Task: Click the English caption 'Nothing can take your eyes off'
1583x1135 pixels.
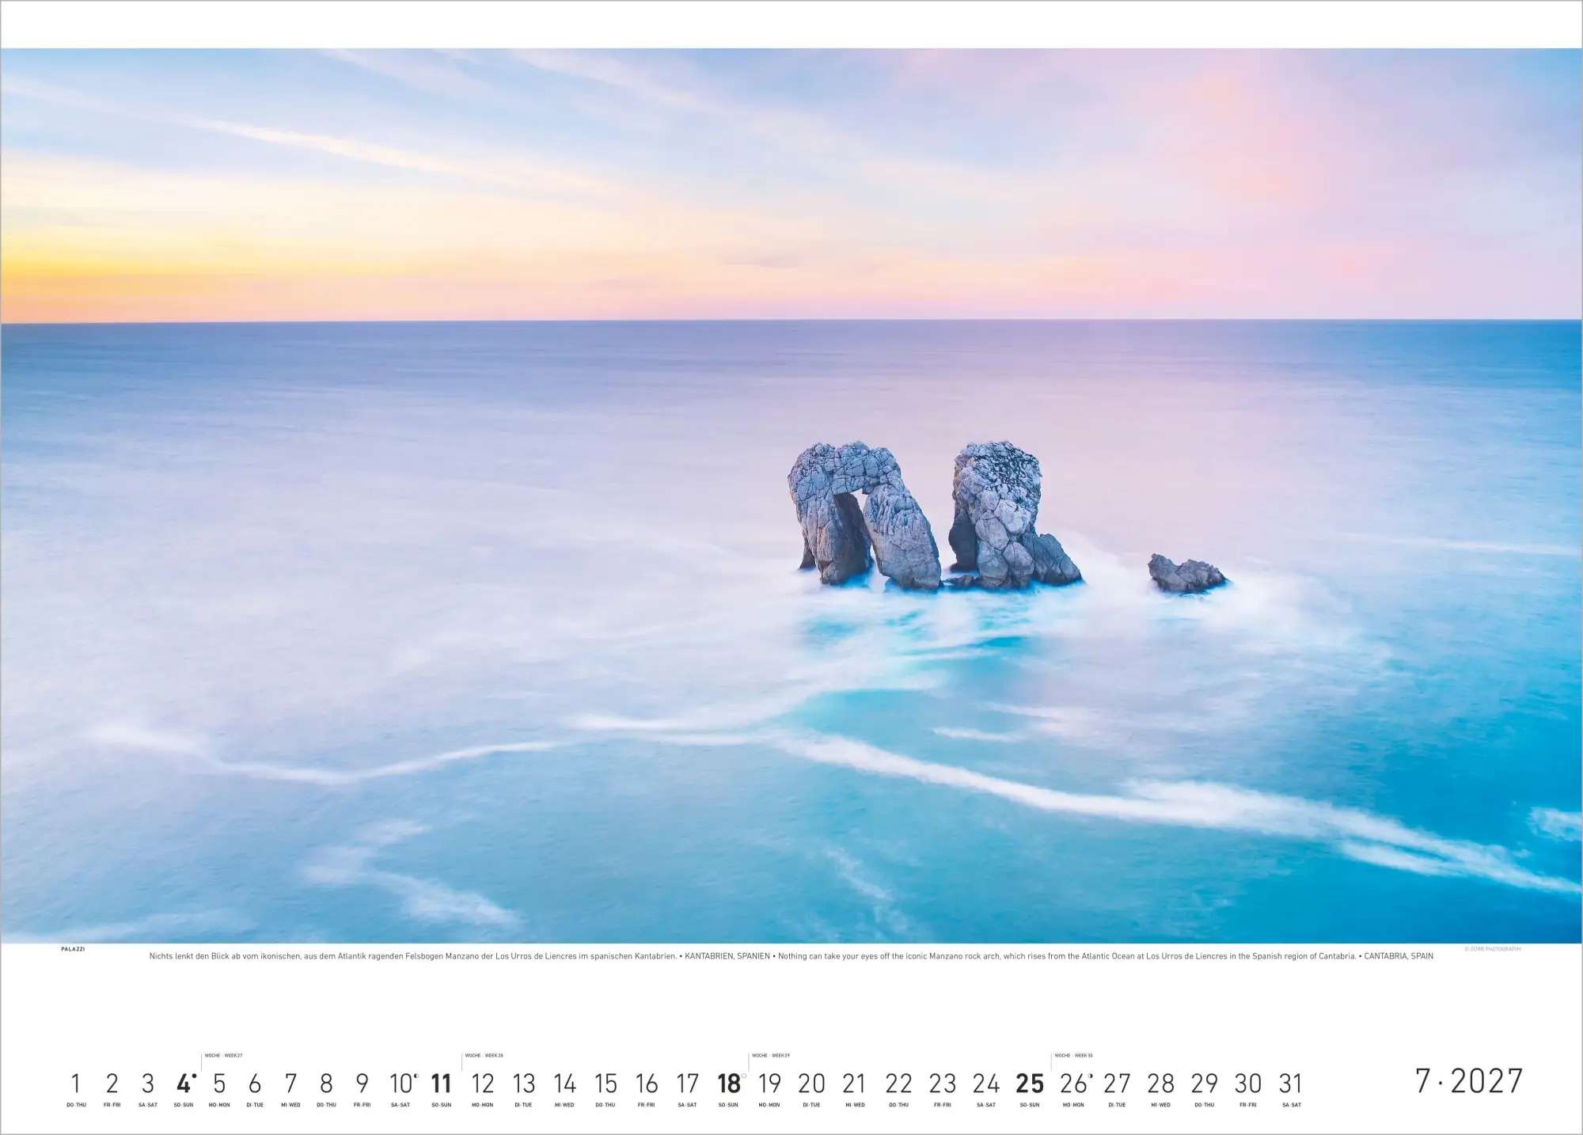Action: click(1067, 956)
